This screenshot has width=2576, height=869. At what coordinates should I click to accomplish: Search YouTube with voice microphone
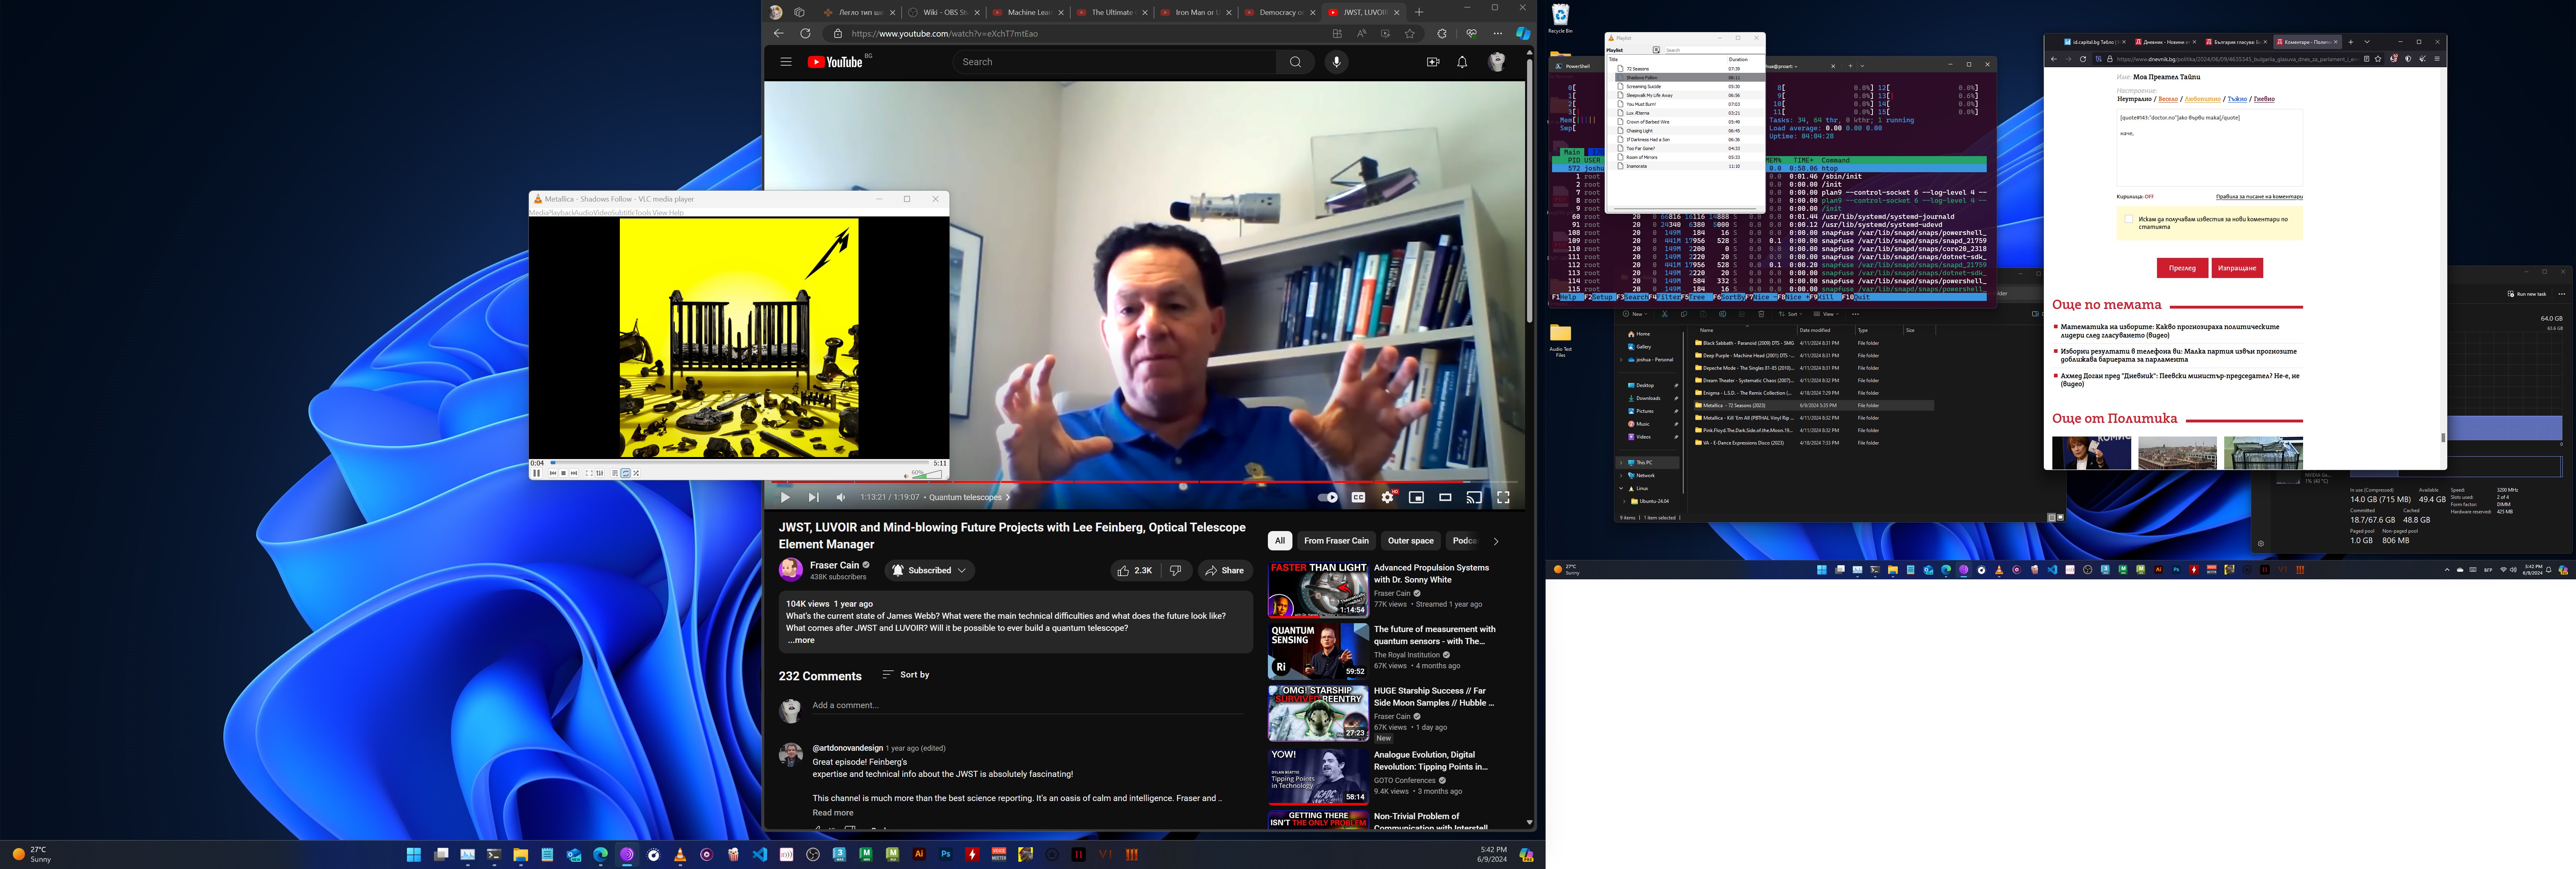[1336, 62]
